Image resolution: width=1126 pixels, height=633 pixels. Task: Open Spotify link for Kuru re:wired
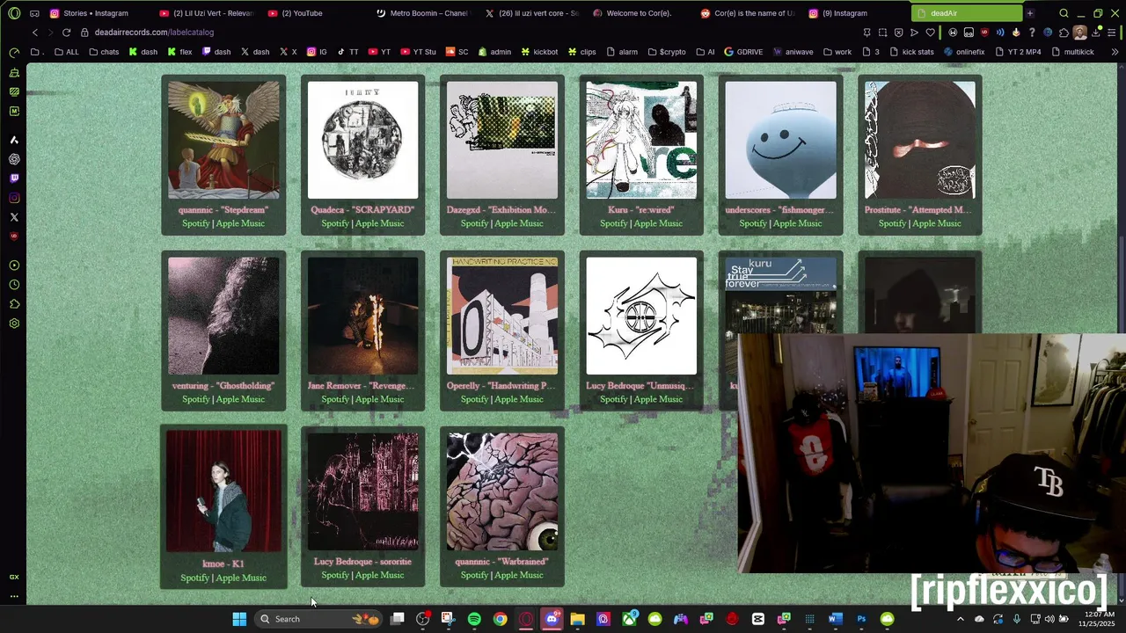click(x=613, y=223)
